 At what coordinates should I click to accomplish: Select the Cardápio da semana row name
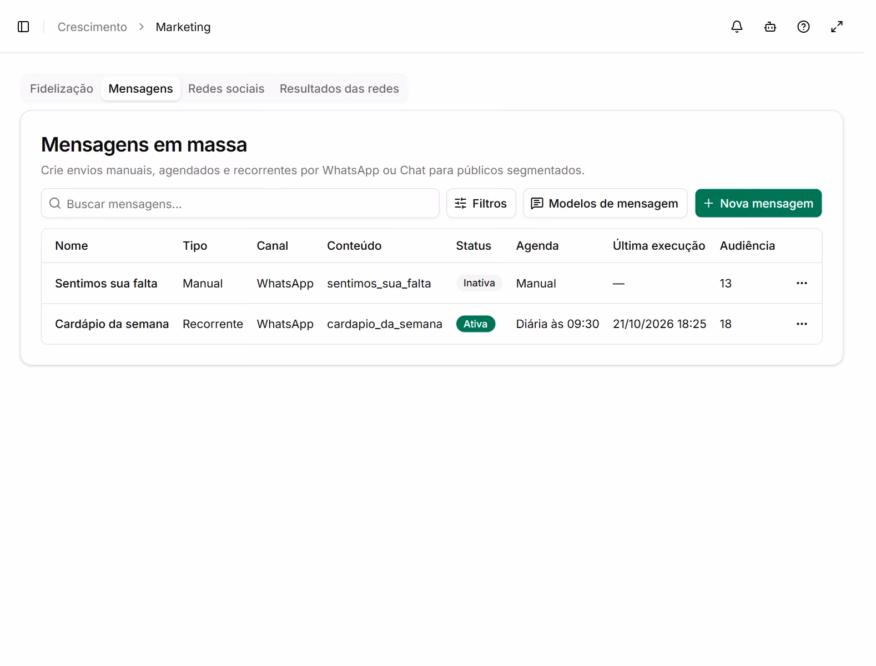coord(112,324)
